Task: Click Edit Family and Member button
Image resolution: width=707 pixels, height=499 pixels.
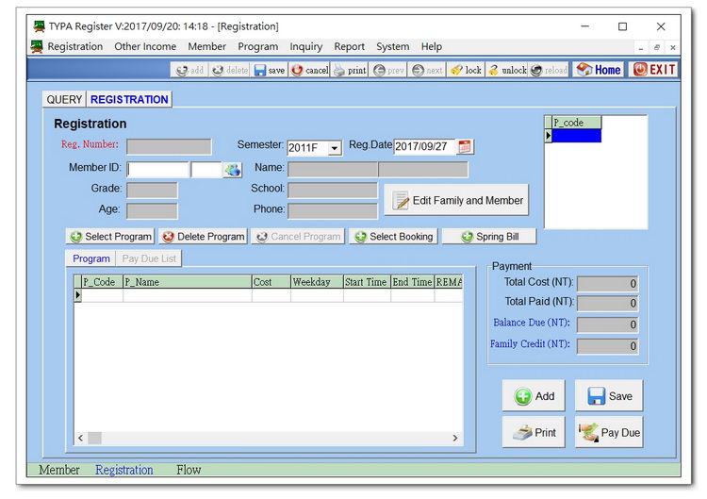Action: pyautogui.click(x=457, y=201)
